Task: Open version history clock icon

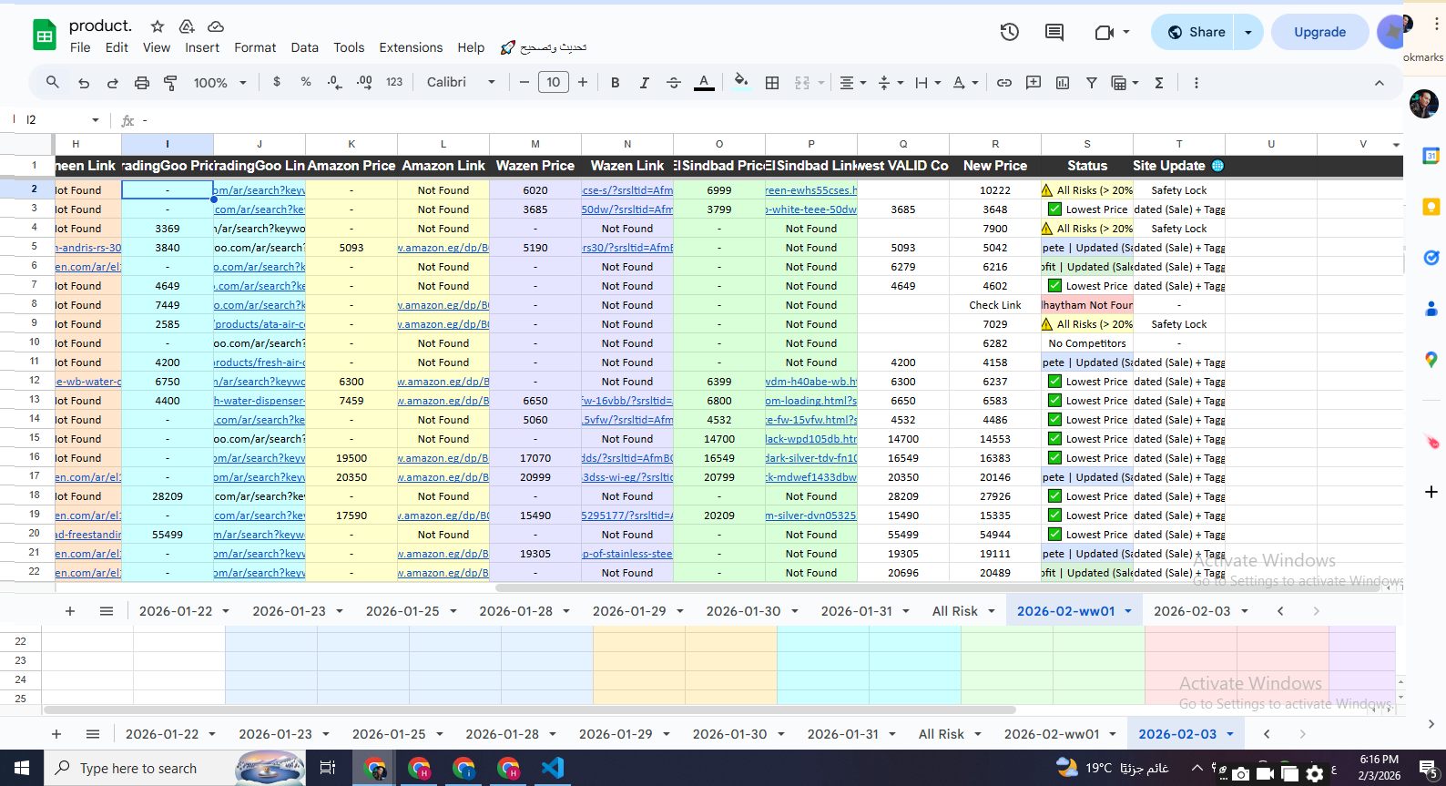Action: 1009,33
